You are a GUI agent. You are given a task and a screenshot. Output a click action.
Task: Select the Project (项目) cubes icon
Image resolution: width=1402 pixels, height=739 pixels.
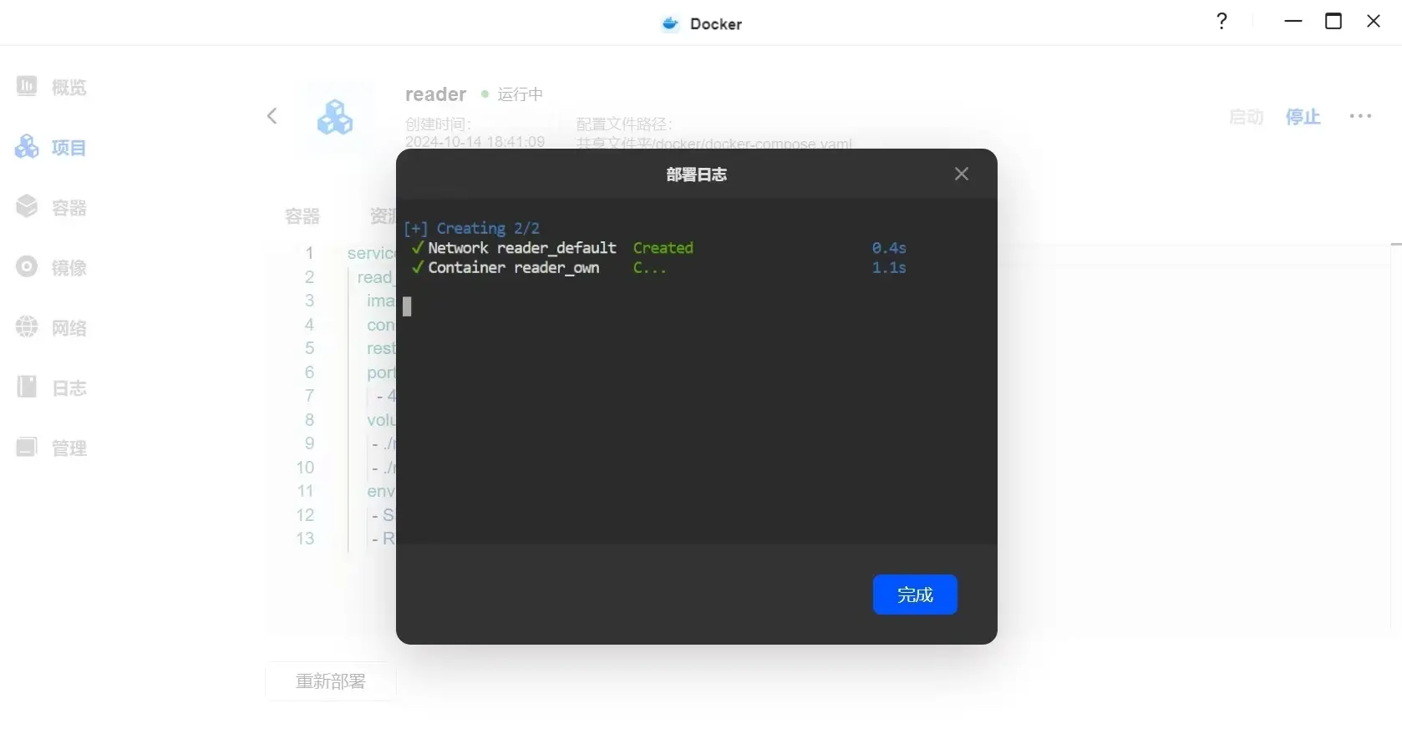(x=27, y=147)
